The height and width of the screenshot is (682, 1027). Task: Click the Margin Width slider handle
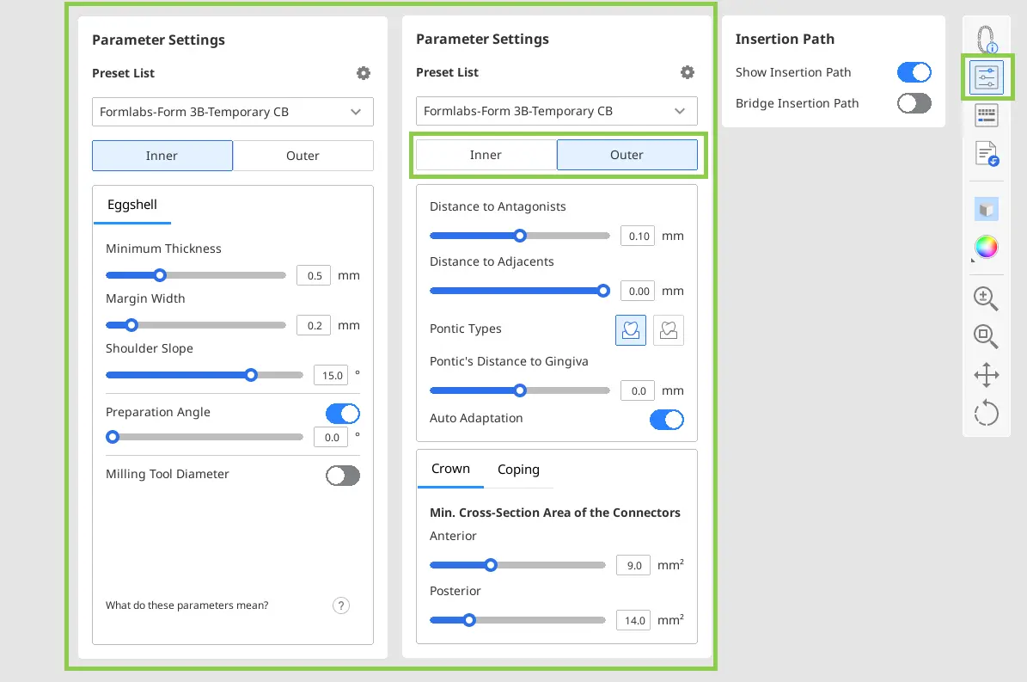(x=131, y=325)
